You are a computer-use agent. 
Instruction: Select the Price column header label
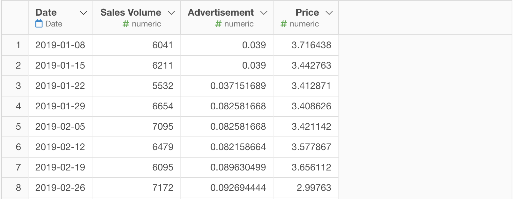point(307,13)
